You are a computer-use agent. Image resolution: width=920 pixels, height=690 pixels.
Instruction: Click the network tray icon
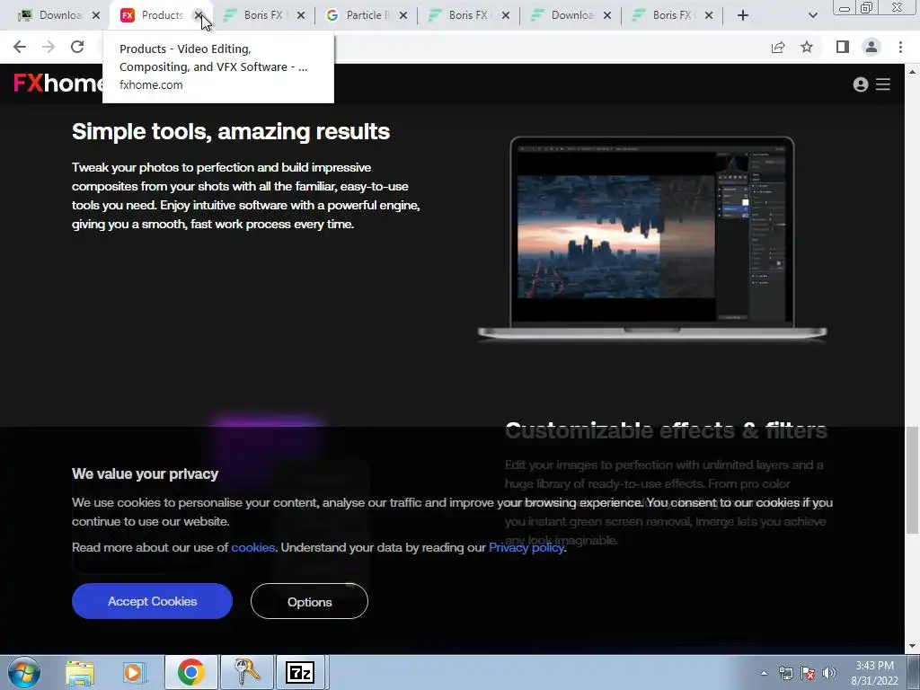785,673
